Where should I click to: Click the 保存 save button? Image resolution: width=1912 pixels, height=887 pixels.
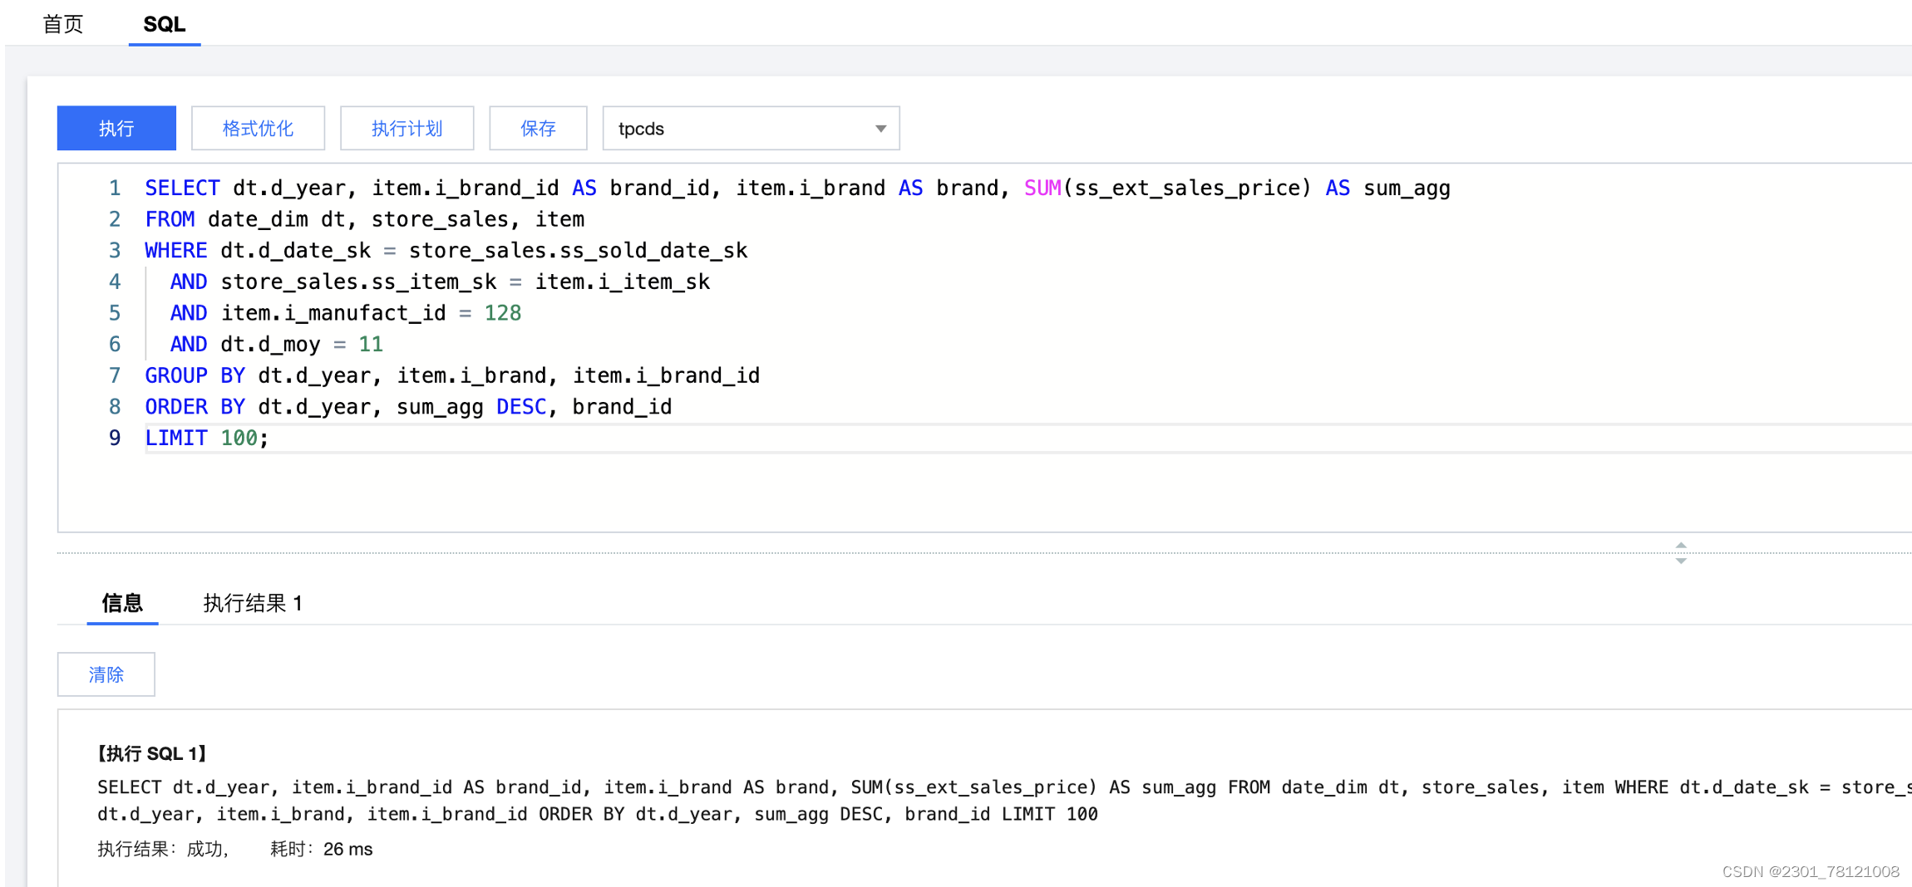[538, 128]
